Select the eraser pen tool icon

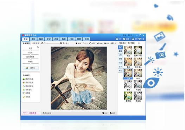click(24, 97)
